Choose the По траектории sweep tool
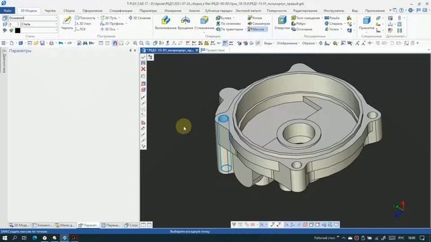 point(230,29)
